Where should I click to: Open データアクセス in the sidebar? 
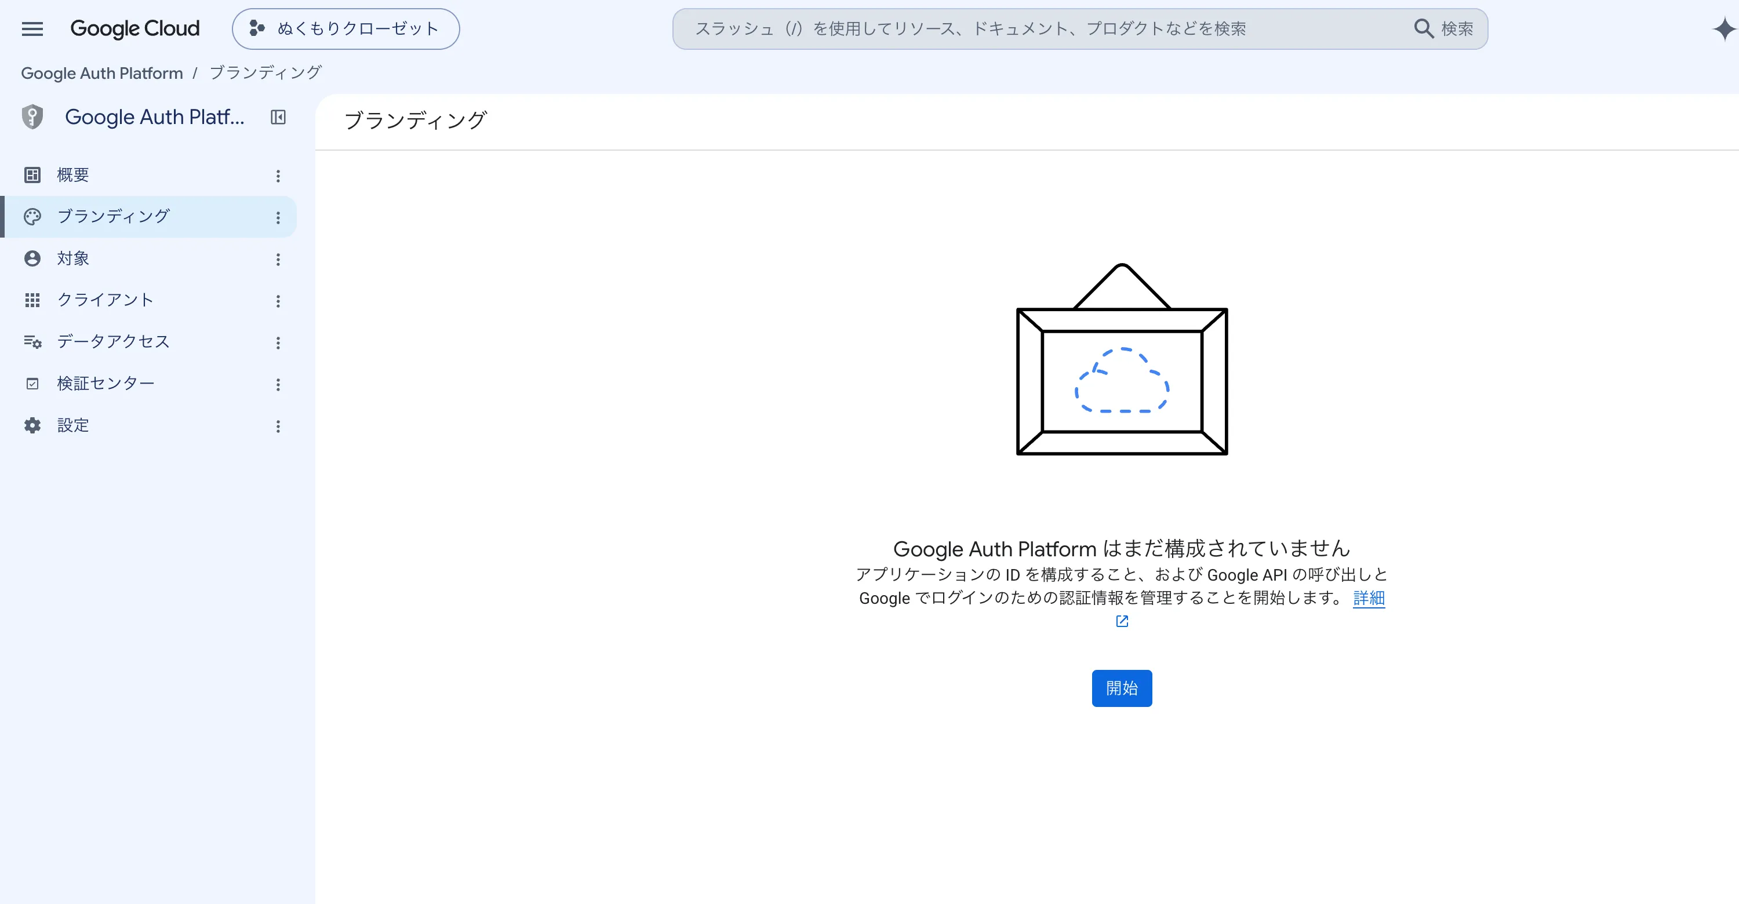pos(148,342)
